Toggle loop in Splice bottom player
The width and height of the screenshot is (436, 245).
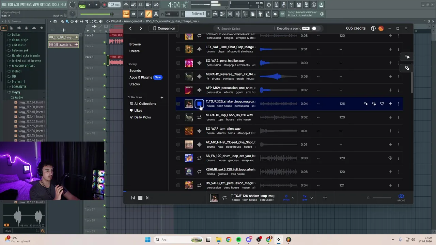224,198
